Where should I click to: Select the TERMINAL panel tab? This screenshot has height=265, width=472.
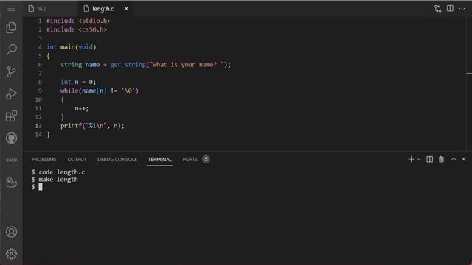tap(159, 159)
